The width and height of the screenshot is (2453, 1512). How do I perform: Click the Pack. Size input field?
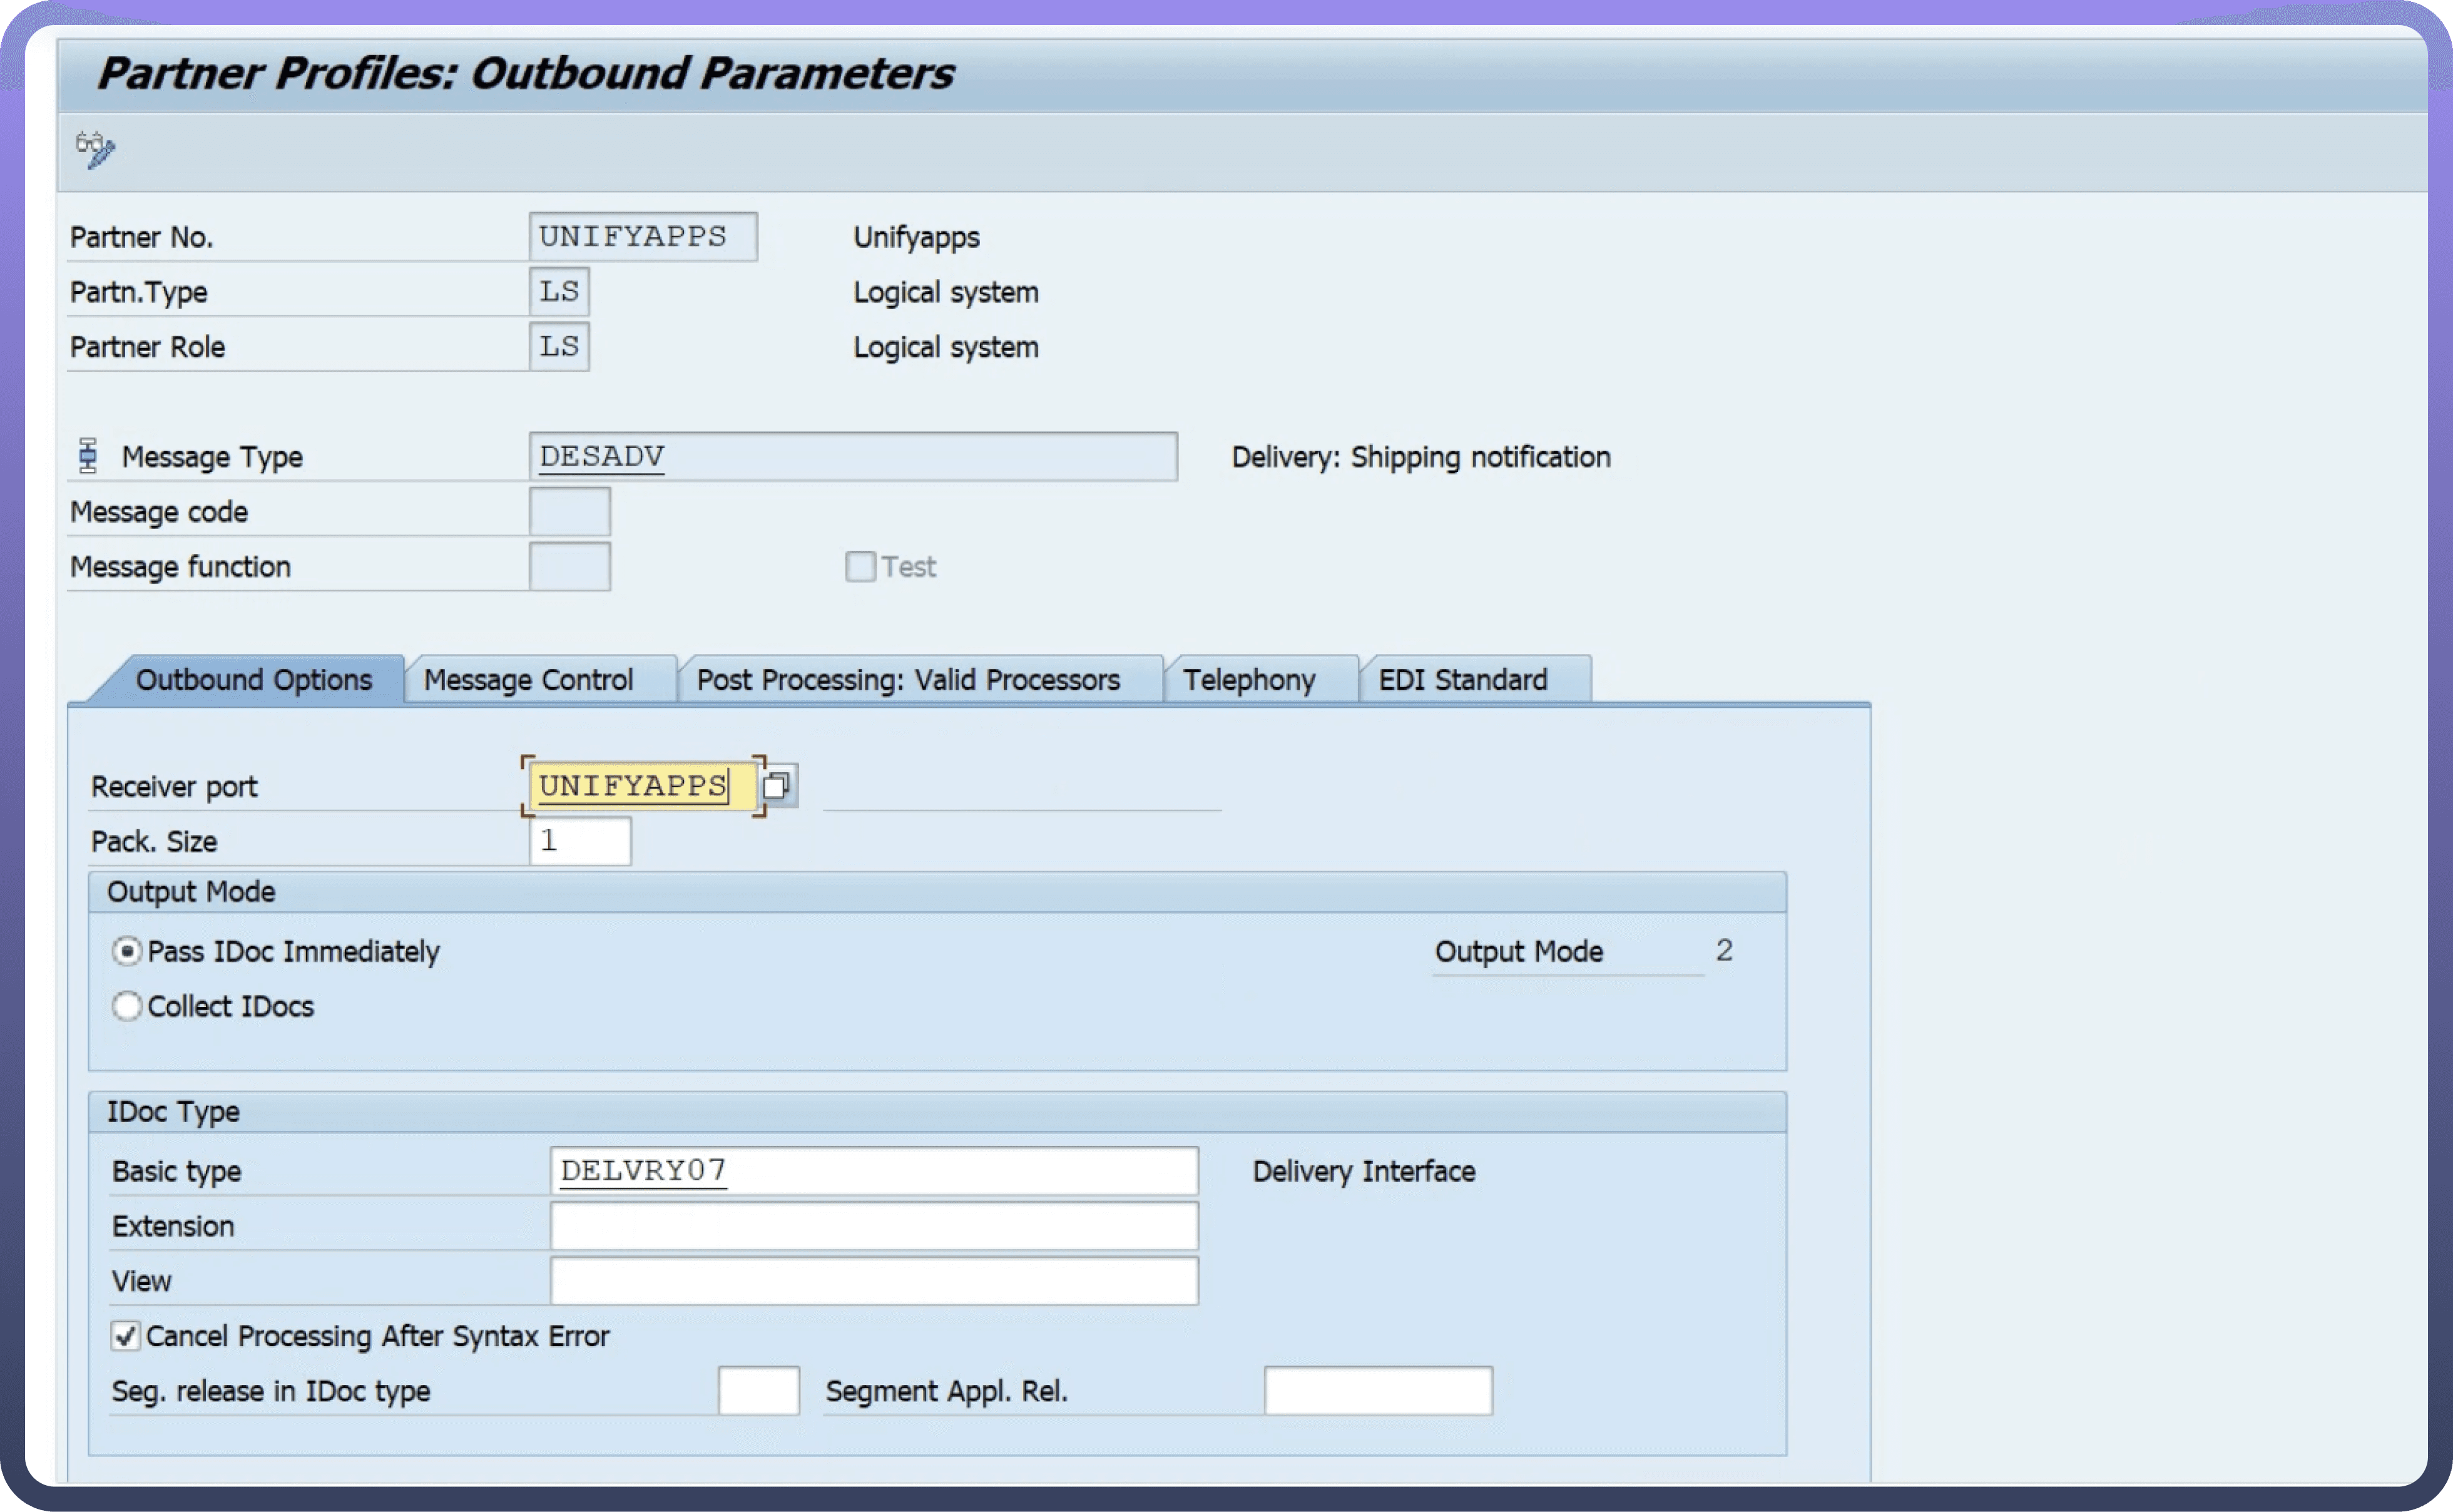[581, 841]
